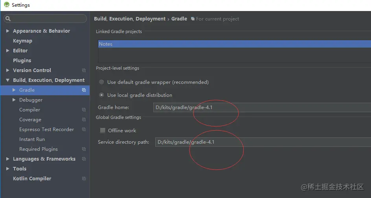Select the Debugger item in the tree
This screenshot has height=198, width=371.
[31, 100]
